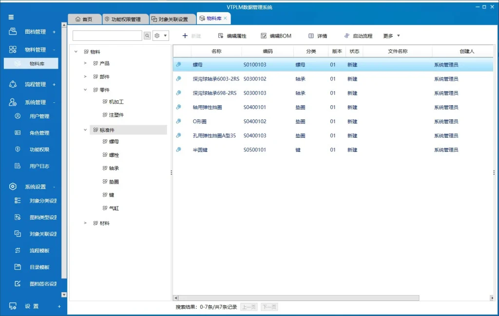
Task: Click the 设置 monitor icon at bottom
Action: coord(13,306)
